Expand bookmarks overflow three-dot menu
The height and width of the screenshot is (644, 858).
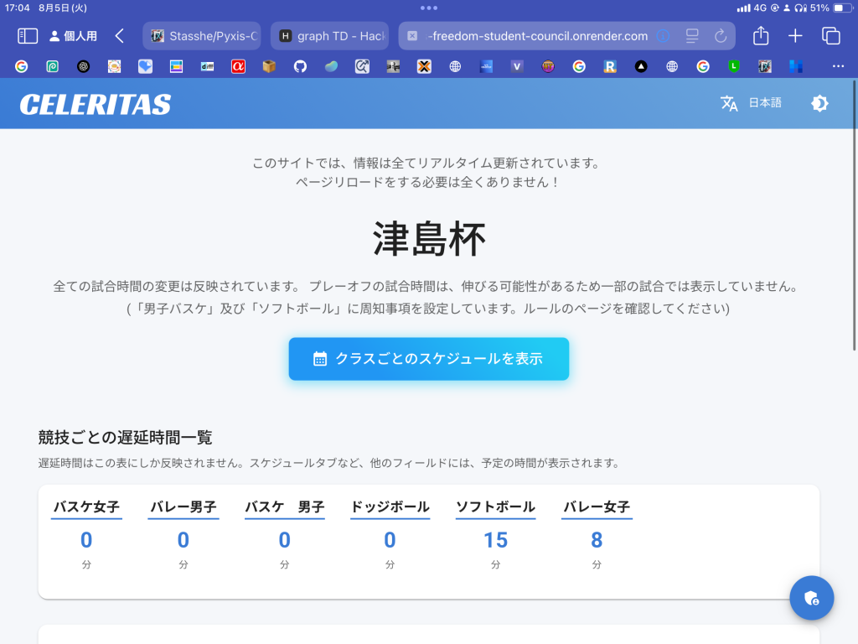[838, 66]
